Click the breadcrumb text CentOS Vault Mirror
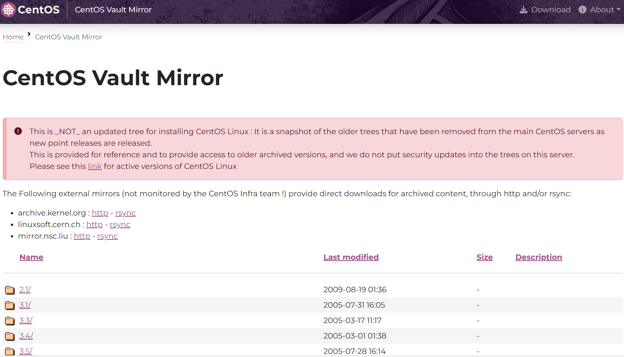 click(x=69, y=37)
